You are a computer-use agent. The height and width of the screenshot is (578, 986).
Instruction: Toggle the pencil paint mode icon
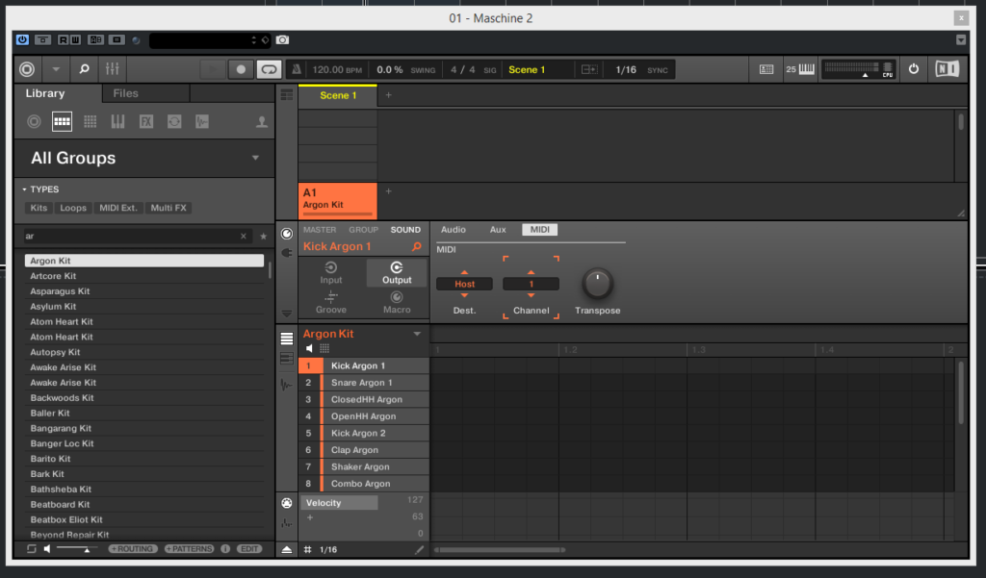coord(420,550)
